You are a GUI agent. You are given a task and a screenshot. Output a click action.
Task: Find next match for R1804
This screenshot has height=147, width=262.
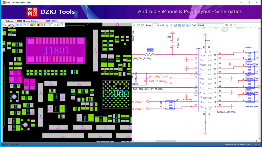pos(231,25)
